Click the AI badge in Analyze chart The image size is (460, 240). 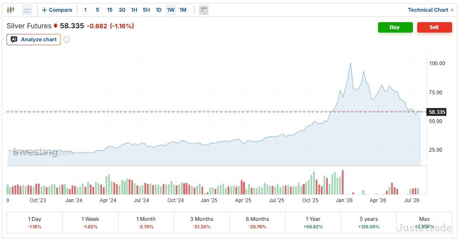click(14, 39)
